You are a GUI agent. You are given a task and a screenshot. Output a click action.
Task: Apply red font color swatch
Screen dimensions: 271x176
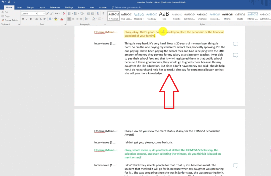(62, 19)
